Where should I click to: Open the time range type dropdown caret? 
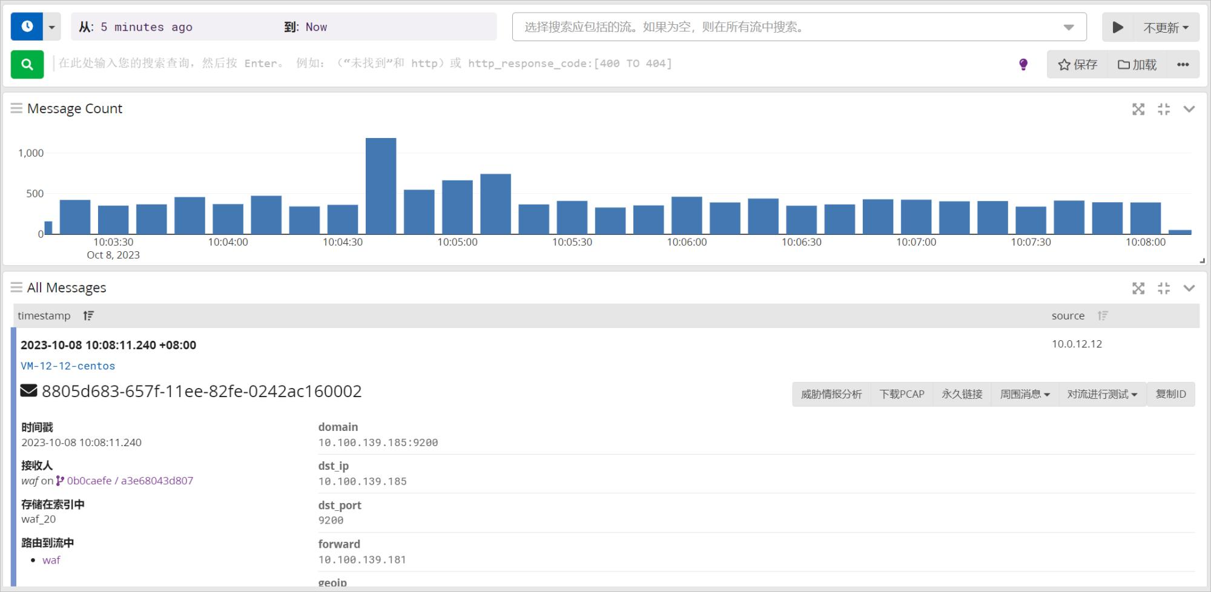click(x=52, y=27)
